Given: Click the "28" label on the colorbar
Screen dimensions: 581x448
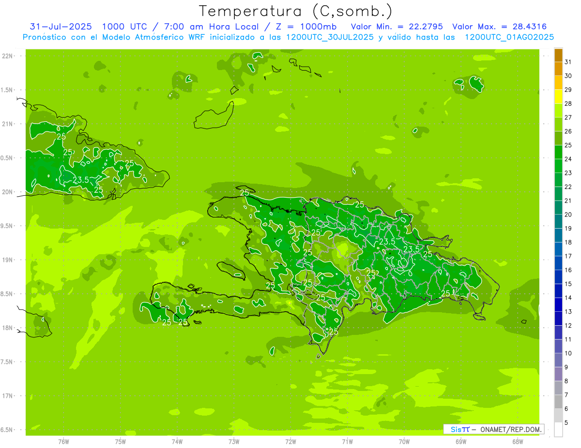Looking at the screenshot, I should coord(568,103).
